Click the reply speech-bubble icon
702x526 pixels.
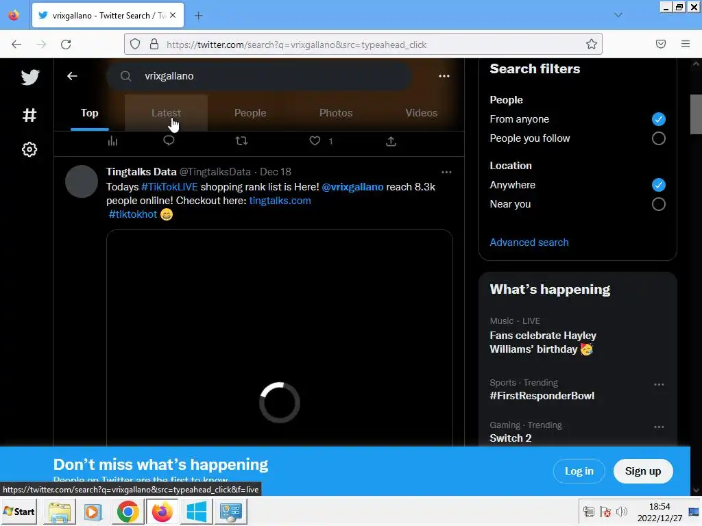pyautogui.click(x=169, y=141)
